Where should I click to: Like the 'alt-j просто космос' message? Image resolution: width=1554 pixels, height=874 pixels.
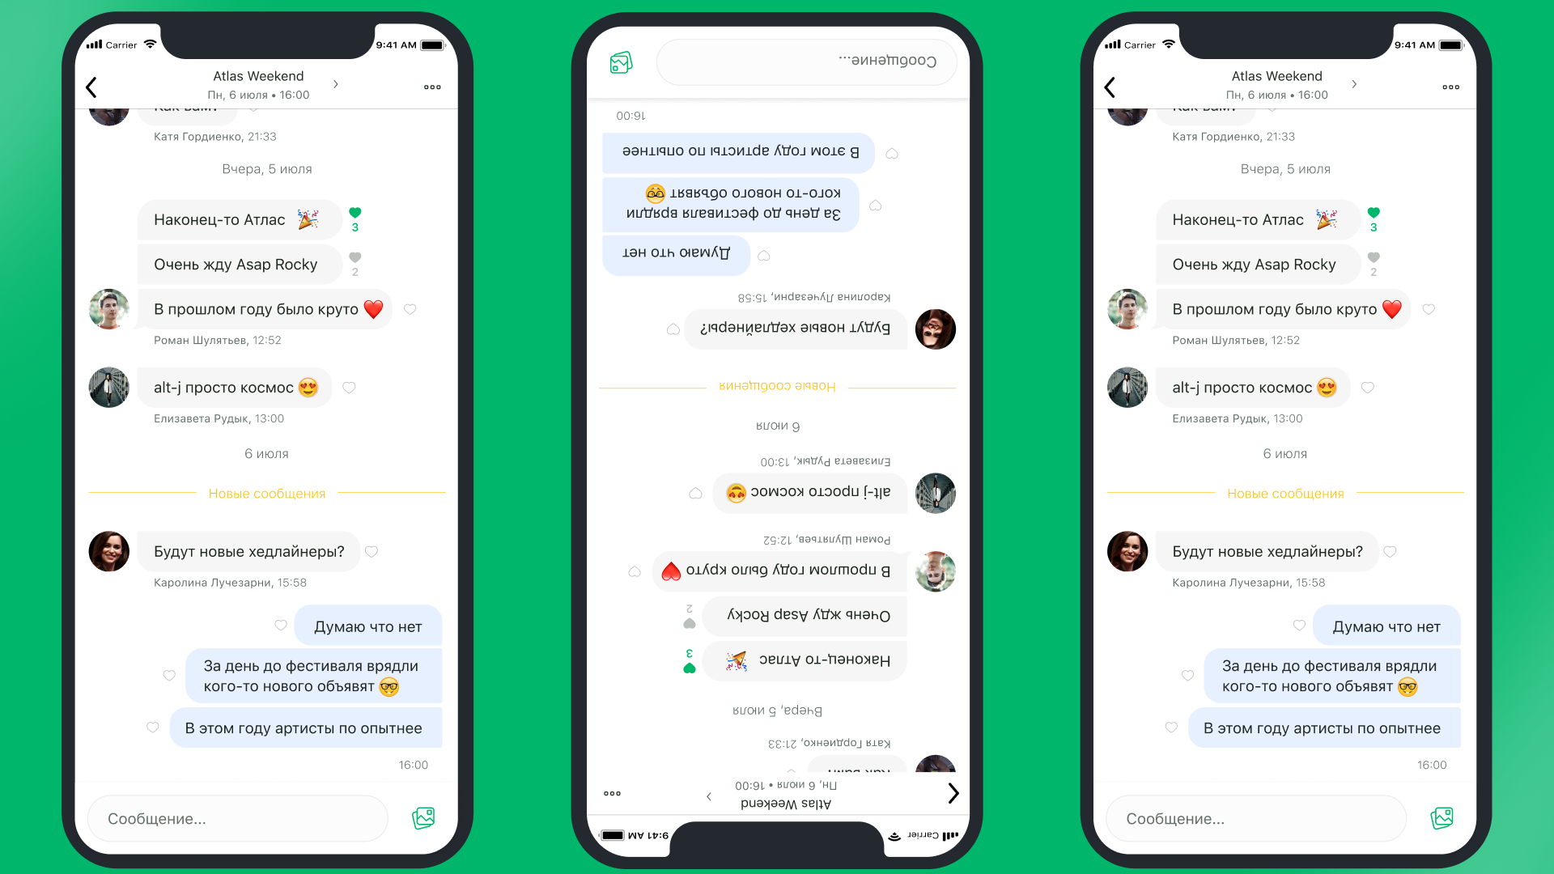coord(348,388)
